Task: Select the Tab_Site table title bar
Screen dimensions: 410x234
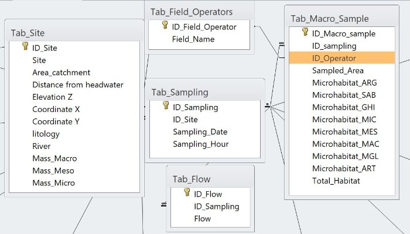Action: pyautogui.click(x=74, y=33)
